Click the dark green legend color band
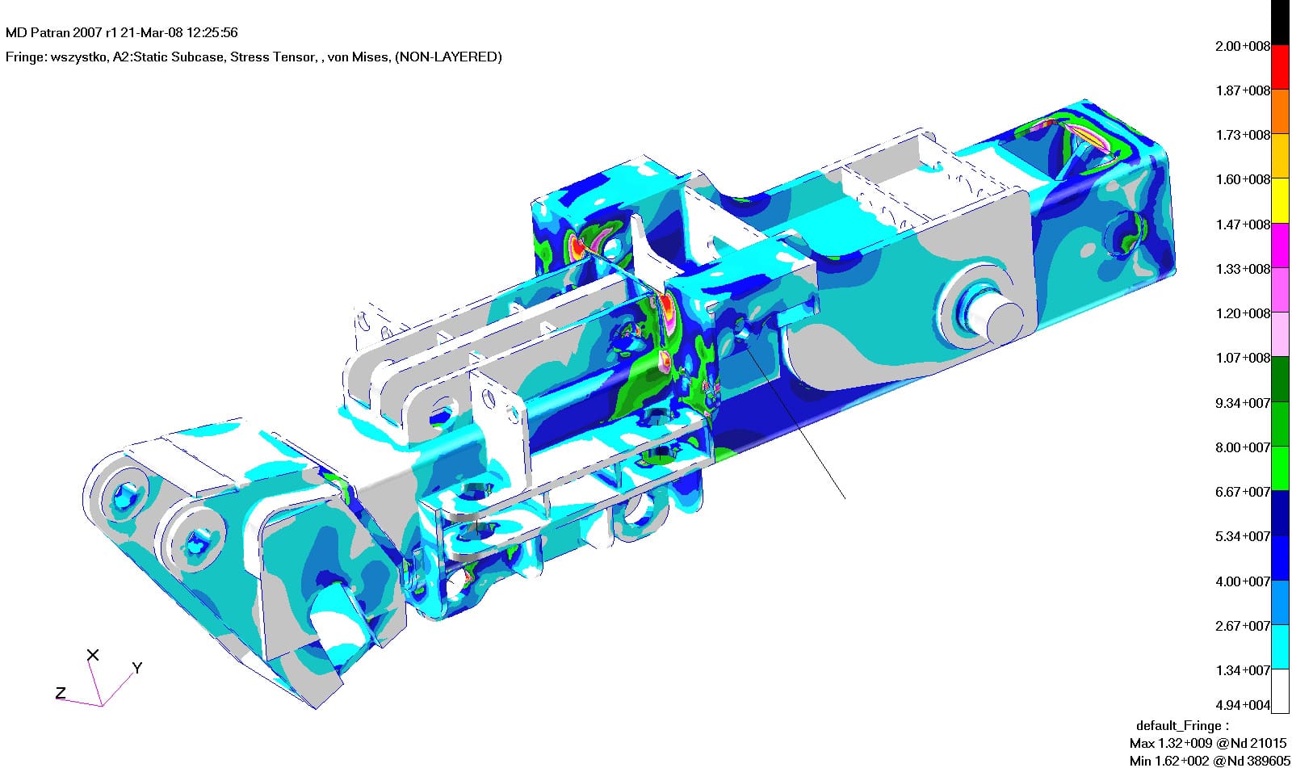The width and height of the screenshot is (1292, 768). click(x=1281, y=380)
